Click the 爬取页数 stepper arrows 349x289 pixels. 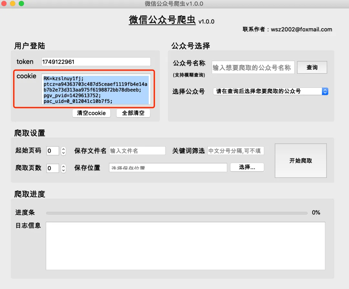coord(63,168)
